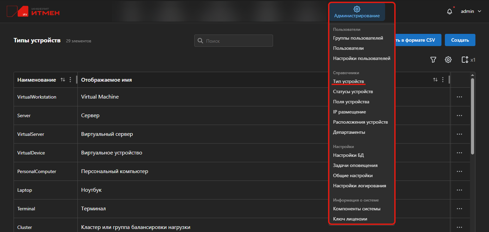Open Общие настройки menu item
Viewport: 489px width, 232px height.
click(x=353, y=175)
